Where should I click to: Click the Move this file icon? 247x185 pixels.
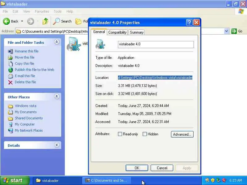(10, 58)
